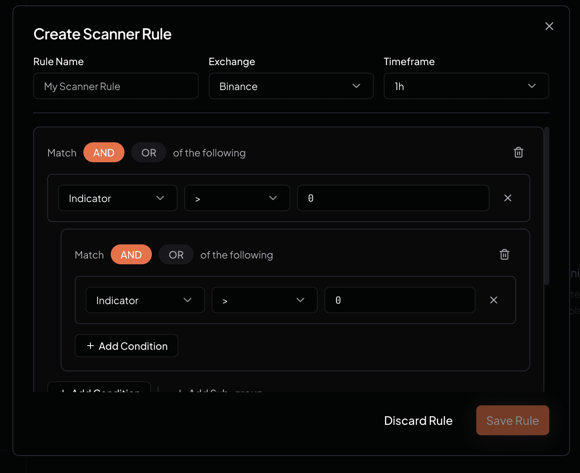Delete the nested sub-group via trash icon

(x=504, y=254)
